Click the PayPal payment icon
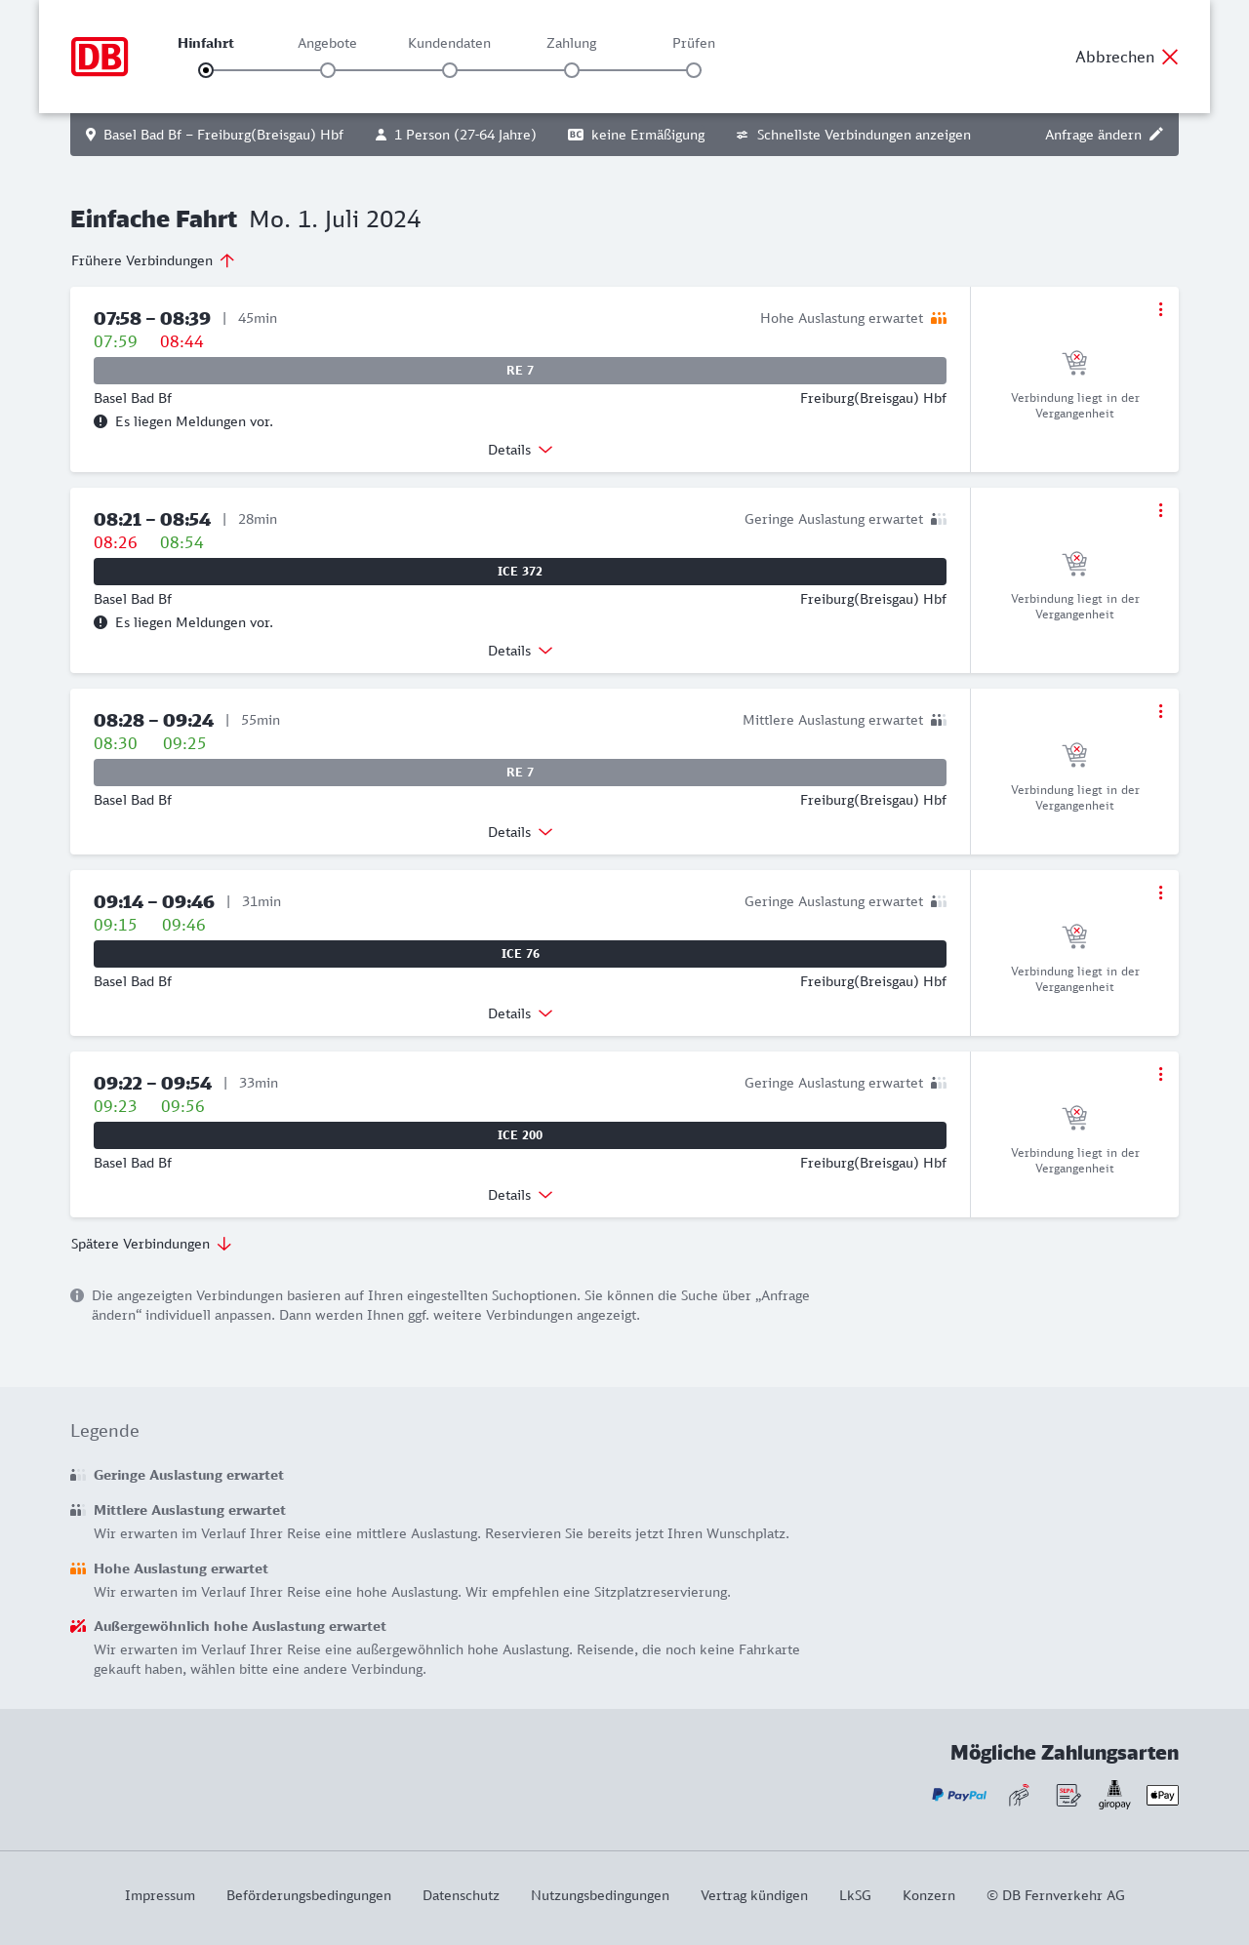The height and width of the screenshot is (1945, 1249). click(959, 1795)
